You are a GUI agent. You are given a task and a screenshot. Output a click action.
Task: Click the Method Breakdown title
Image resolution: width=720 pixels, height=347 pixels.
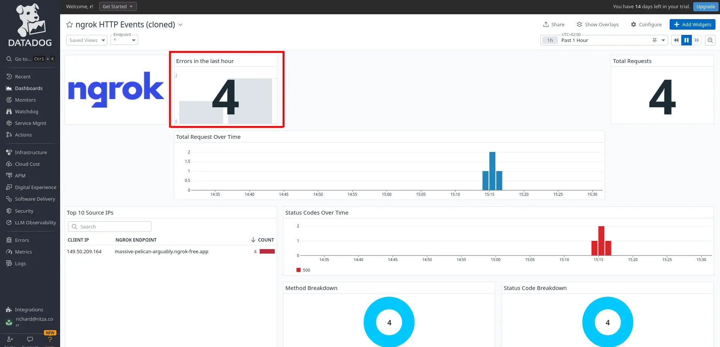click(311, 288)
